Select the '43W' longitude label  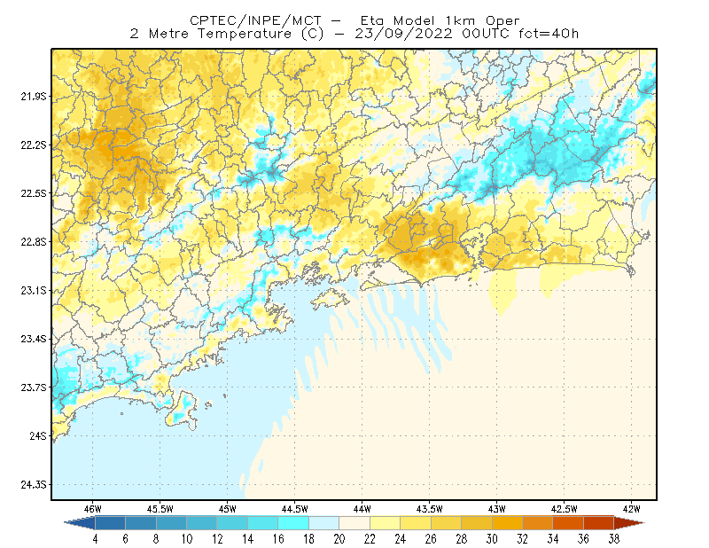pyautogui.click(x=496, y=509)
